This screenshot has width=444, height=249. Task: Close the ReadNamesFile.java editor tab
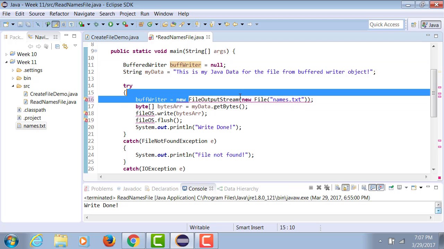click(x=208, y=37)
